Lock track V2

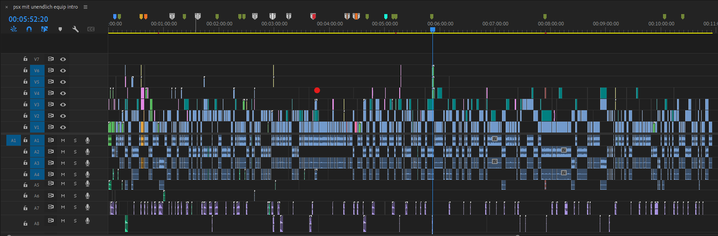point(25,116)
